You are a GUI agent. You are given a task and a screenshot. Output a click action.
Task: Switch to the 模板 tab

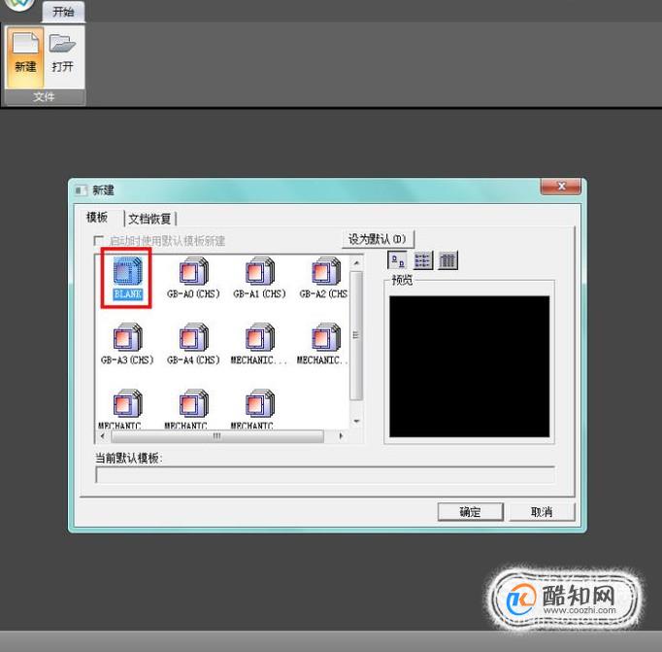pyautogui.click(x=97, y=218)
